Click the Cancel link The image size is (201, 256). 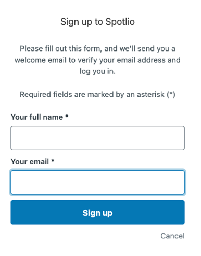pyautogui.click(x=172, y=236)
